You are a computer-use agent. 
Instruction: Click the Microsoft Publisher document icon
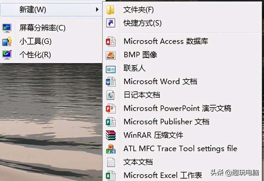click(x=111, y=122)
